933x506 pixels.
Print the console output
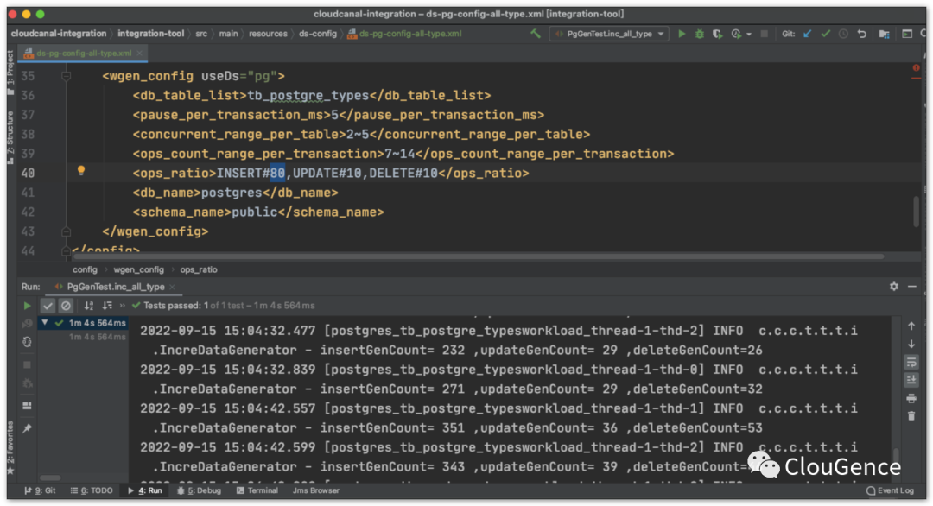pyautogui.click(x=911, y=398)
